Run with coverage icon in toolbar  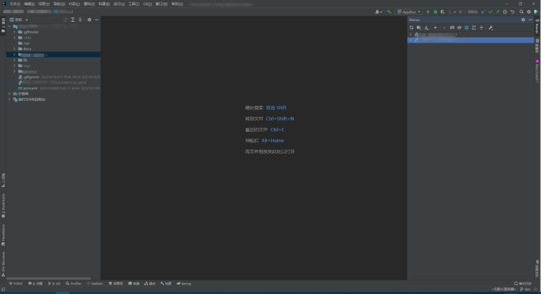tap(443, 12)
